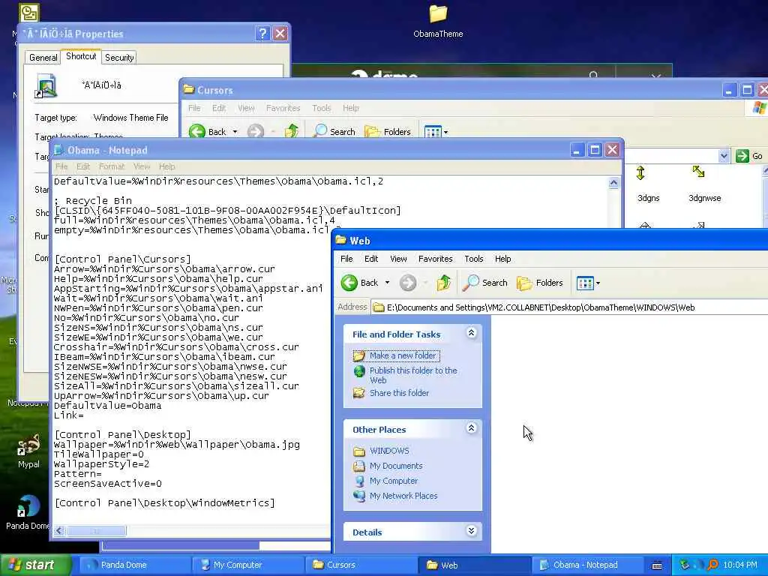The height and width of the screenshot is (576, 768).
Task: Click Make a new folder link
Action: click(403, 355)
